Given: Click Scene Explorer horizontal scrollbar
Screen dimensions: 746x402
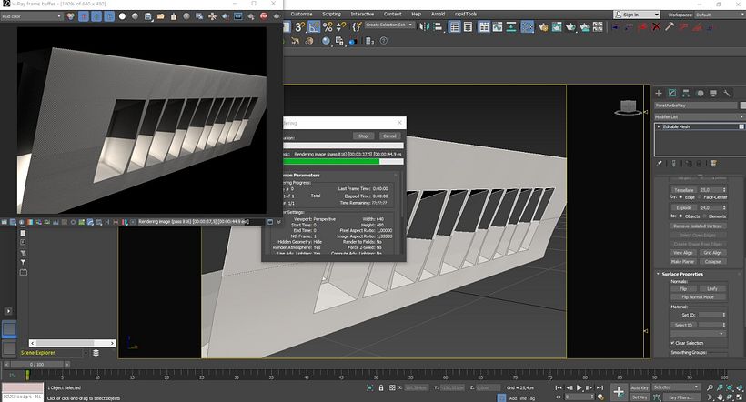Looking at the screenshot, I should (72, 343).
